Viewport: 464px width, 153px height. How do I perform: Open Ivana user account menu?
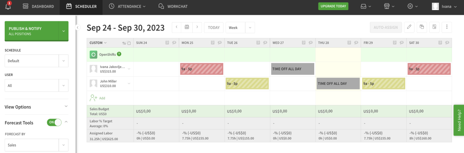point(445,6)
